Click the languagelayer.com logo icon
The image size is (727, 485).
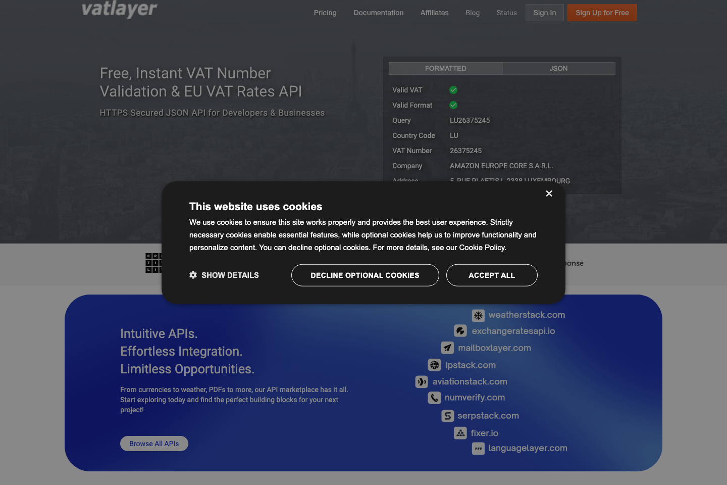[x=478, y=448]
